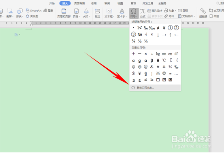Expand the 对象 object dropdown
This screenshot has height=154, width=224.
pyautogui.click(x=170, y=11)
